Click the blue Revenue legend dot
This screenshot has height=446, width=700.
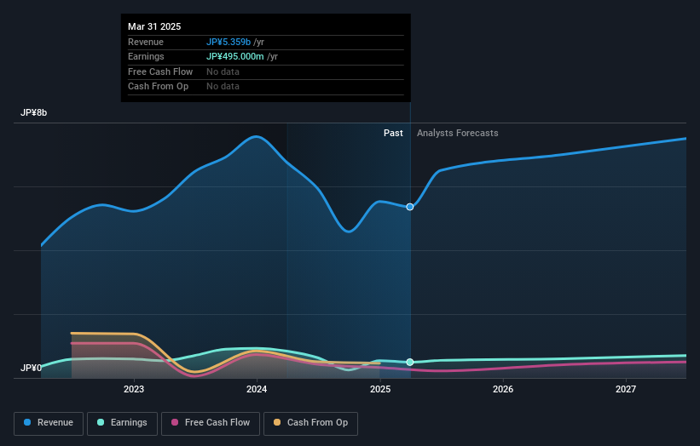point(27,422)
